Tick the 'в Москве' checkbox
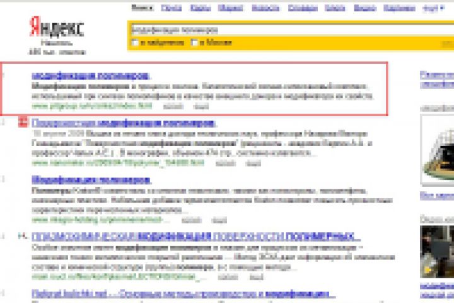 [195, 43]
